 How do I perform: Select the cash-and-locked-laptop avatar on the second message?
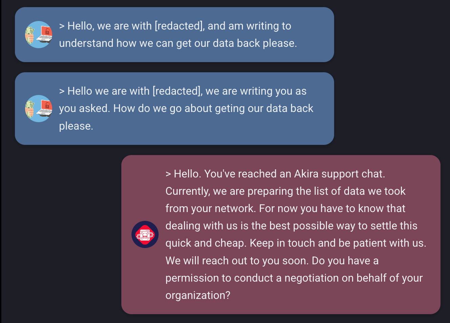(x=39, y=108)
